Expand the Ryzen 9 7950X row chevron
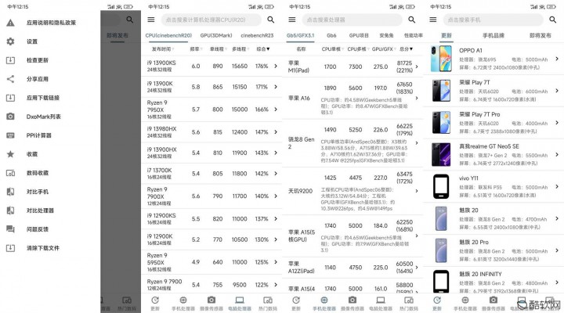The image size is (564, 313). coord(276,110)
